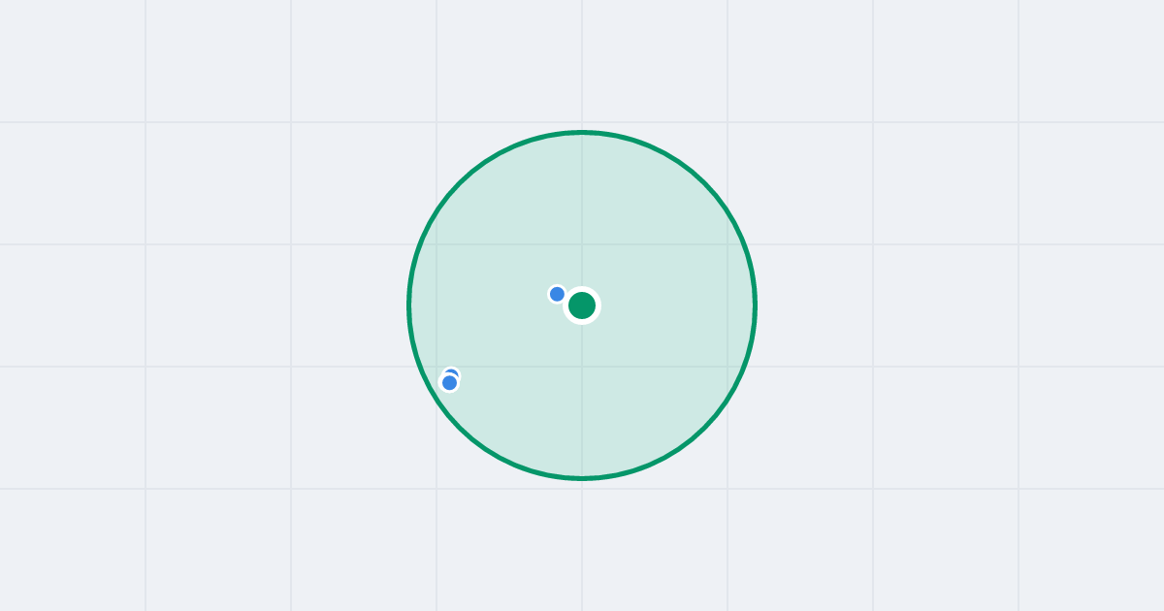This screenshot has height=611, width=1164.
Task: Click the shaded area below the center marker
Action: (x=582, y=398)
